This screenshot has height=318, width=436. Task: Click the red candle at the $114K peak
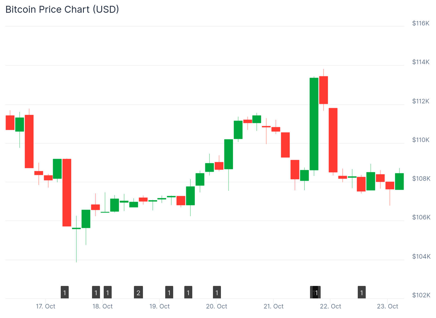pos(324,90)
